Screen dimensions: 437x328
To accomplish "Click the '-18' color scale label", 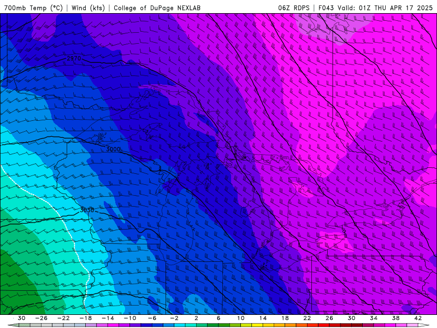I will (x=86, y=318).
